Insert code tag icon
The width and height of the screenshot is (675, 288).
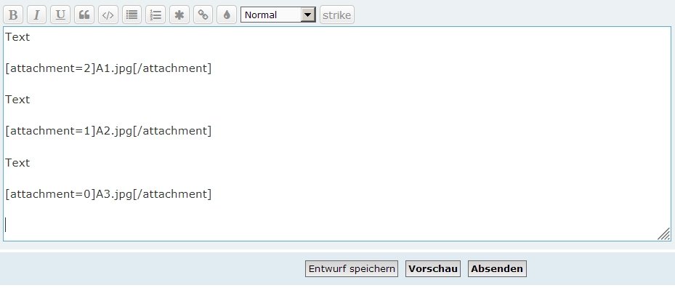click(108, 15)
